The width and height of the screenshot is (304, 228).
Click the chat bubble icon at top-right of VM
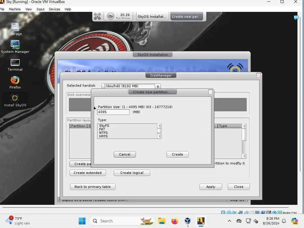click(296, 18)
